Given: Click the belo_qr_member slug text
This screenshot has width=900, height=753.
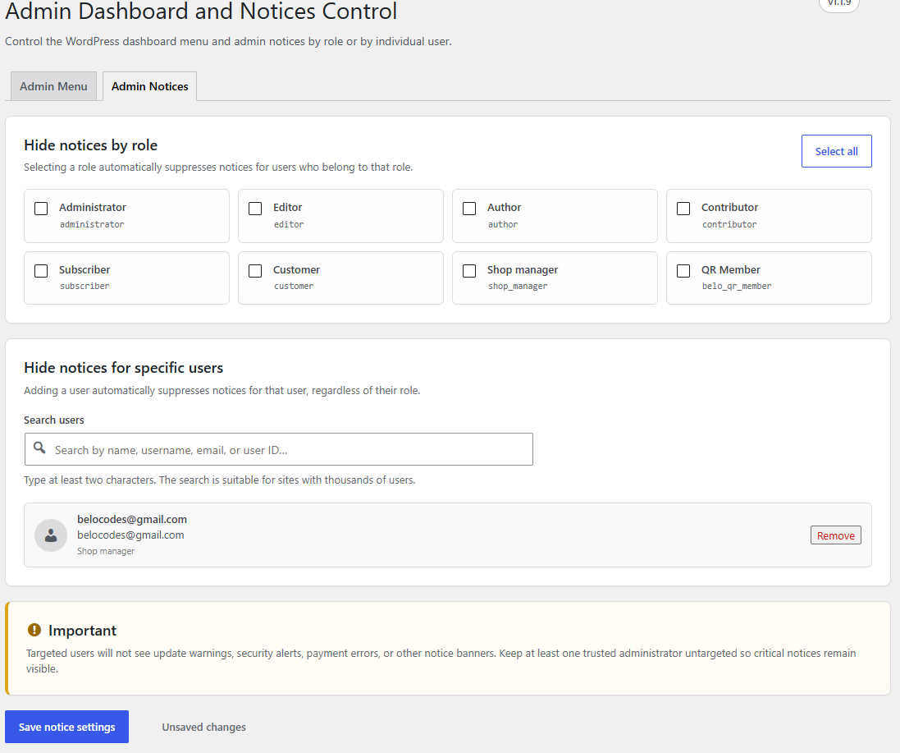Looking at the screenshot, I should [x=737, y=286].
